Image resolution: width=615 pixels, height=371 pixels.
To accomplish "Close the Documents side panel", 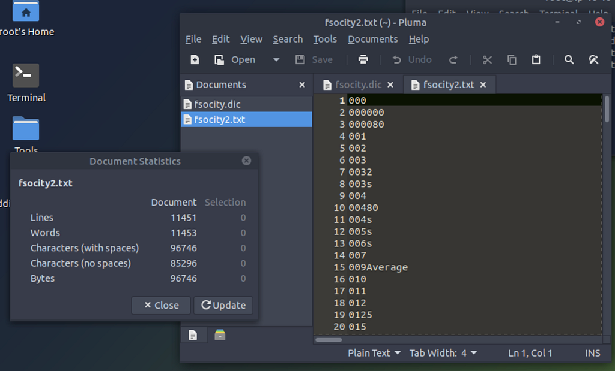I will click(x=302, y=85).
